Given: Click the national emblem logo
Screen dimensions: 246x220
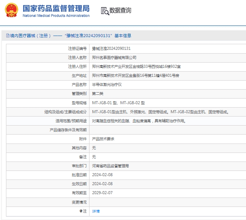Looking at the screenshot, I should point(12,10).
